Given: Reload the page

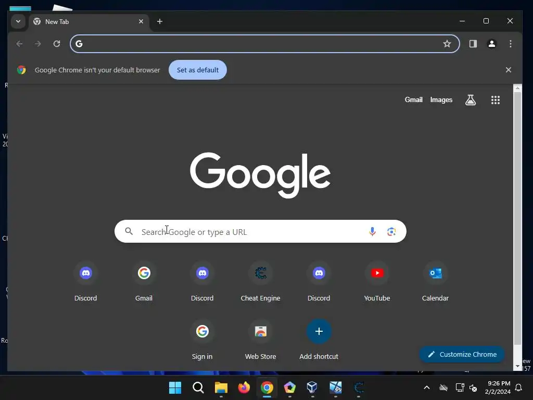Looking at the screenshot, I should pyautogui.click(x=57, y=44).
